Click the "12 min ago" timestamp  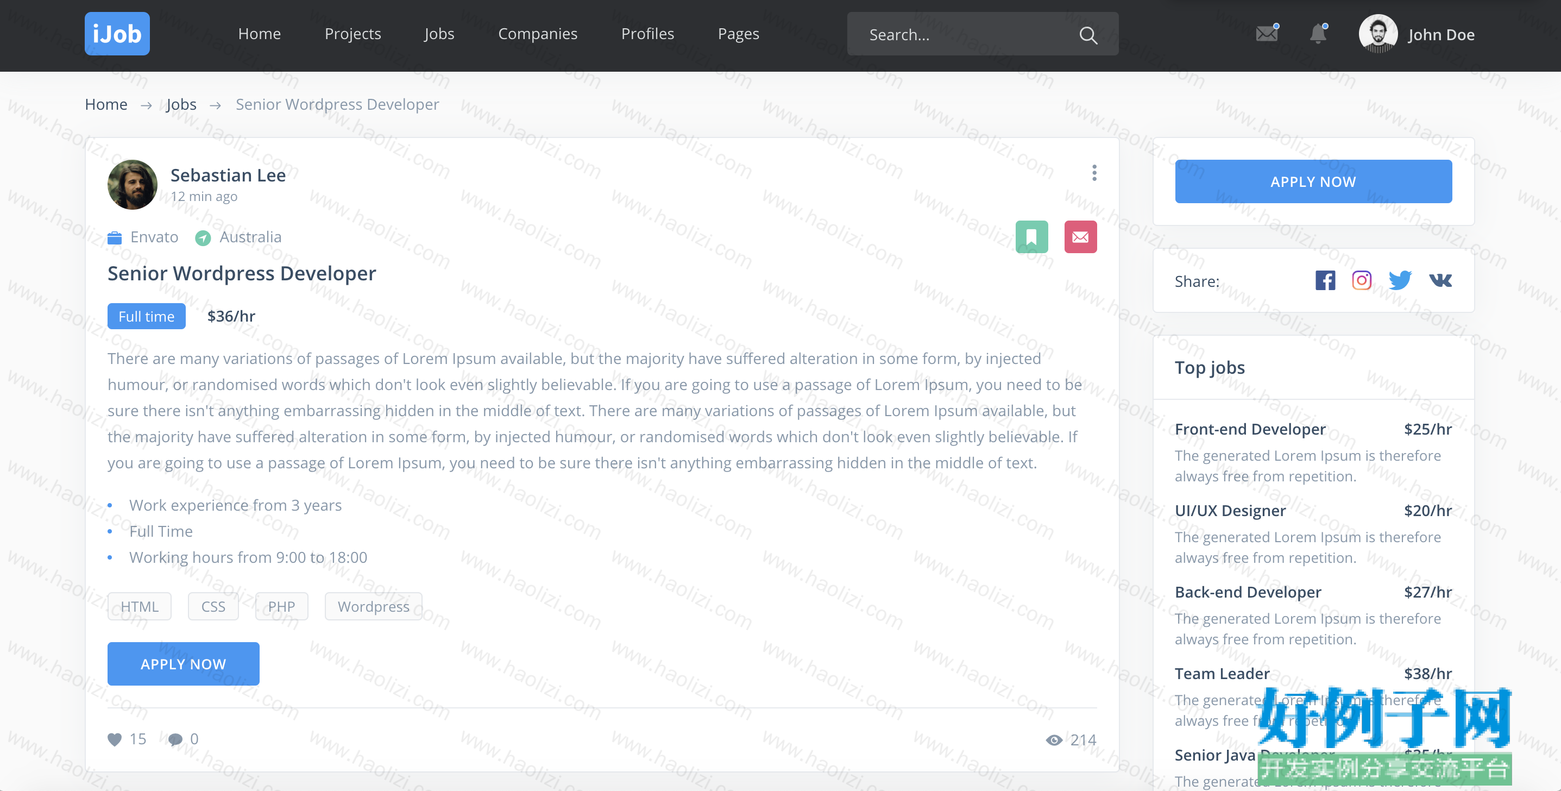[204, 197]
